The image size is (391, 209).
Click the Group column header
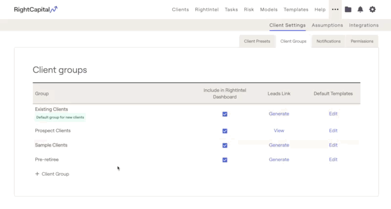(x=42, y=94)
